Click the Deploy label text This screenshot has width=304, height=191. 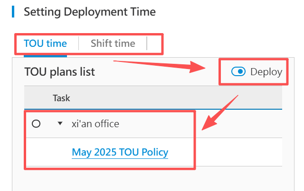point(266,72)
